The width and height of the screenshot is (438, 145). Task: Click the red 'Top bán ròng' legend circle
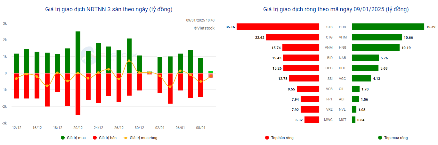(x=267, y=138)
